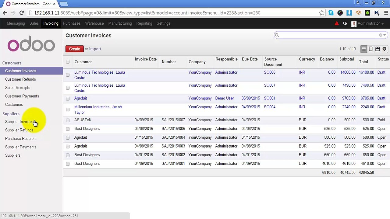The width and height of the screenshot is (390, 219).
Task: Open Sales Receipts in the sidebar
Action: pos(18,88)
